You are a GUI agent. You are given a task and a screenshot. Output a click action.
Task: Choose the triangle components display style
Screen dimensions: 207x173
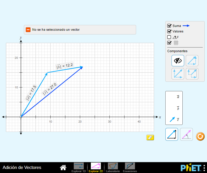pyautogui.click(x=192, y=61)
